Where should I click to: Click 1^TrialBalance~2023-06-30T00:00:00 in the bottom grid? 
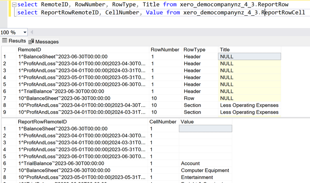82,163
